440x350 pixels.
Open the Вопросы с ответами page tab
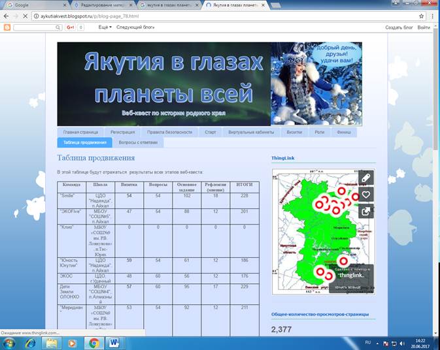(x=138, y=142)
